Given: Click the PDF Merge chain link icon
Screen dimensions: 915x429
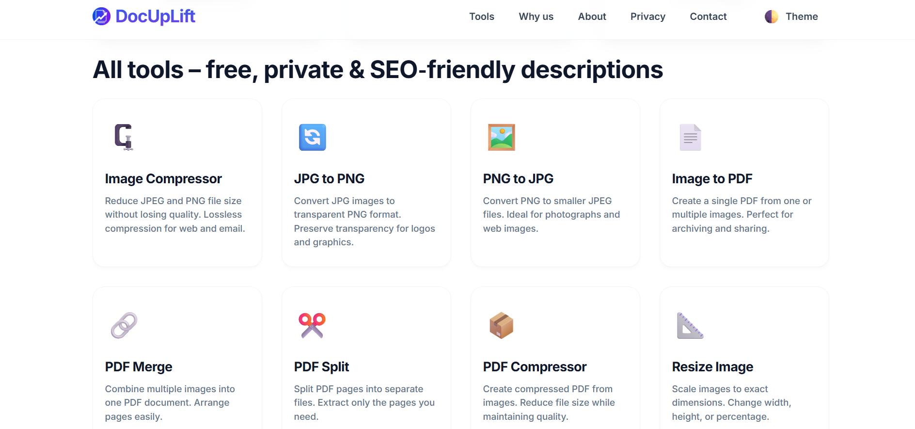Looking at the screenshot, I should coord(124,325).
